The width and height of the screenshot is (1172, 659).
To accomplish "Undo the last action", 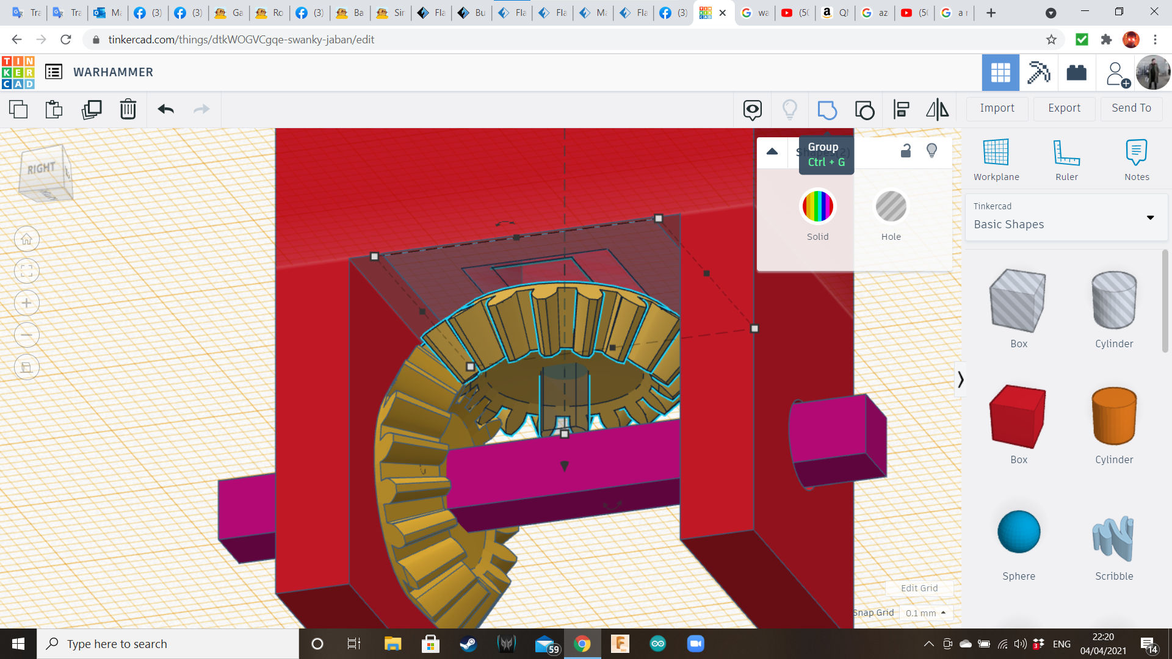I will point(165,110).
